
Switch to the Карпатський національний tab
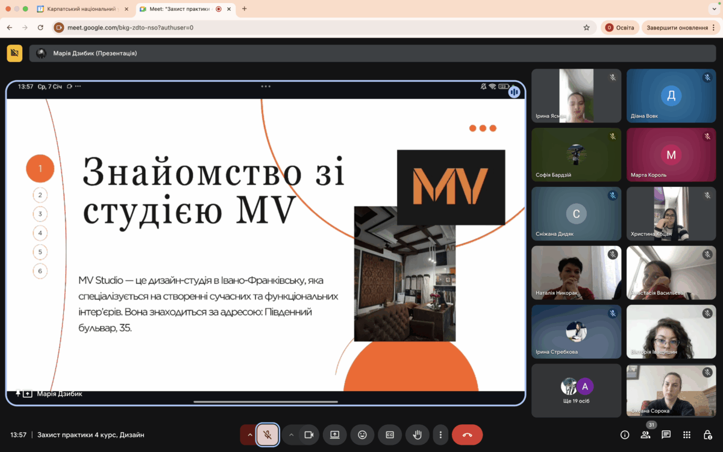[x=81, y=9]
